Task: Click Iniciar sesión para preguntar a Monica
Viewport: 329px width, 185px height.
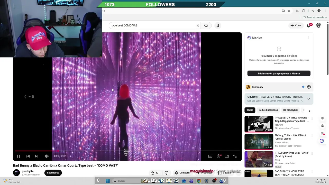Action: [279, 73]
